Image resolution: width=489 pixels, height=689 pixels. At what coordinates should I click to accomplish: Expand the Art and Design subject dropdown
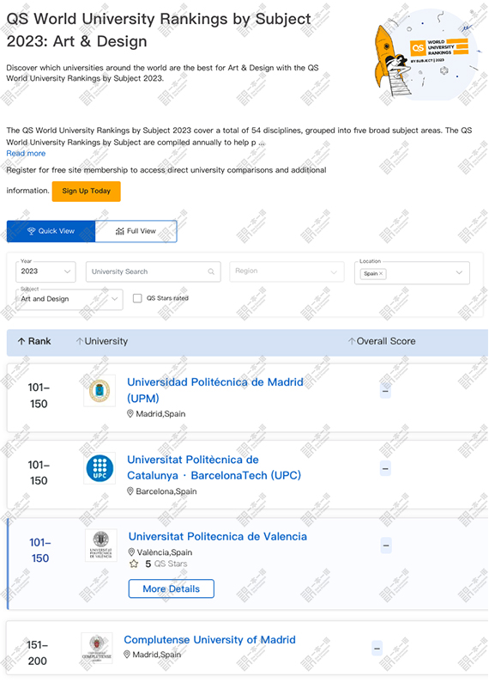click(x=69, y=299)
